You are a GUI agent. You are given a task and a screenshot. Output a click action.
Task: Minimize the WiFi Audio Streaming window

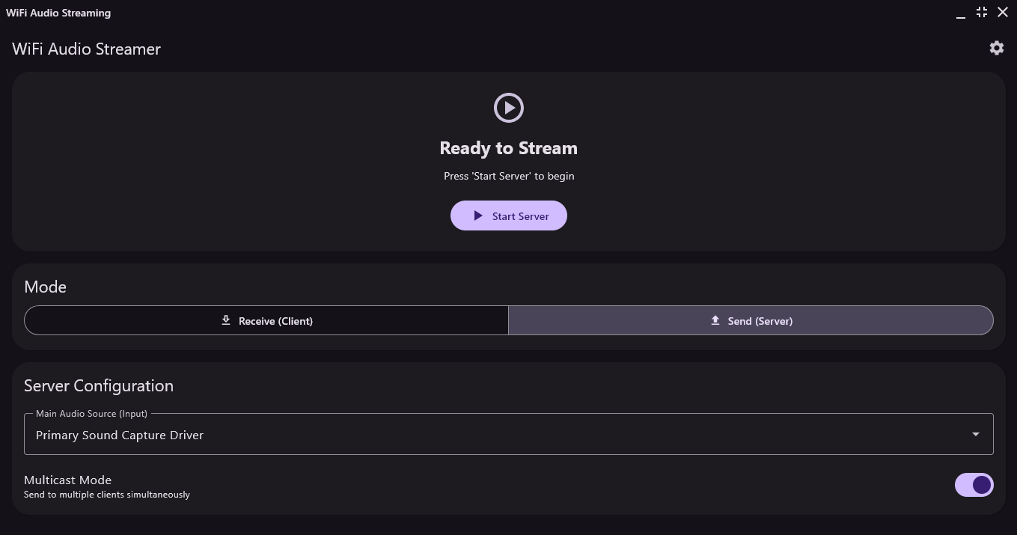pos(961,13)
